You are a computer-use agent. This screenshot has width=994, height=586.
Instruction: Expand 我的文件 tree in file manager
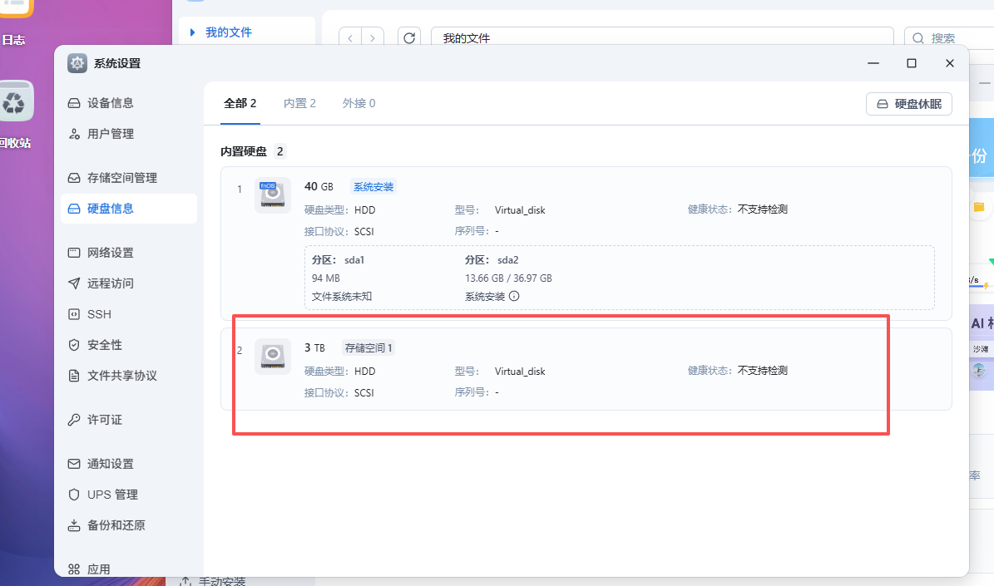[x=193, y=32]
